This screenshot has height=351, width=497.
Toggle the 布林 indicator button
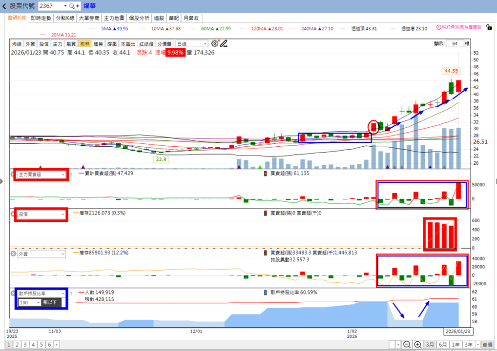point(84,44)
